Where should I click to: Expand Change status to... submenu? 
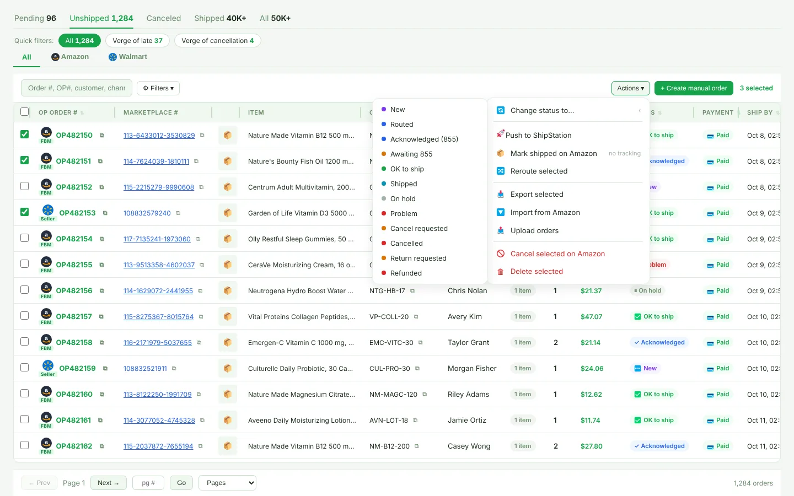pyautogui.click(x=568, y=111)
